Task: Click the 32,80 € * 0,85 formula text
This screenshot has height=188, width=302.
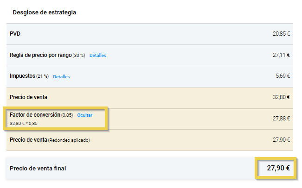Action: coord(24,124)
